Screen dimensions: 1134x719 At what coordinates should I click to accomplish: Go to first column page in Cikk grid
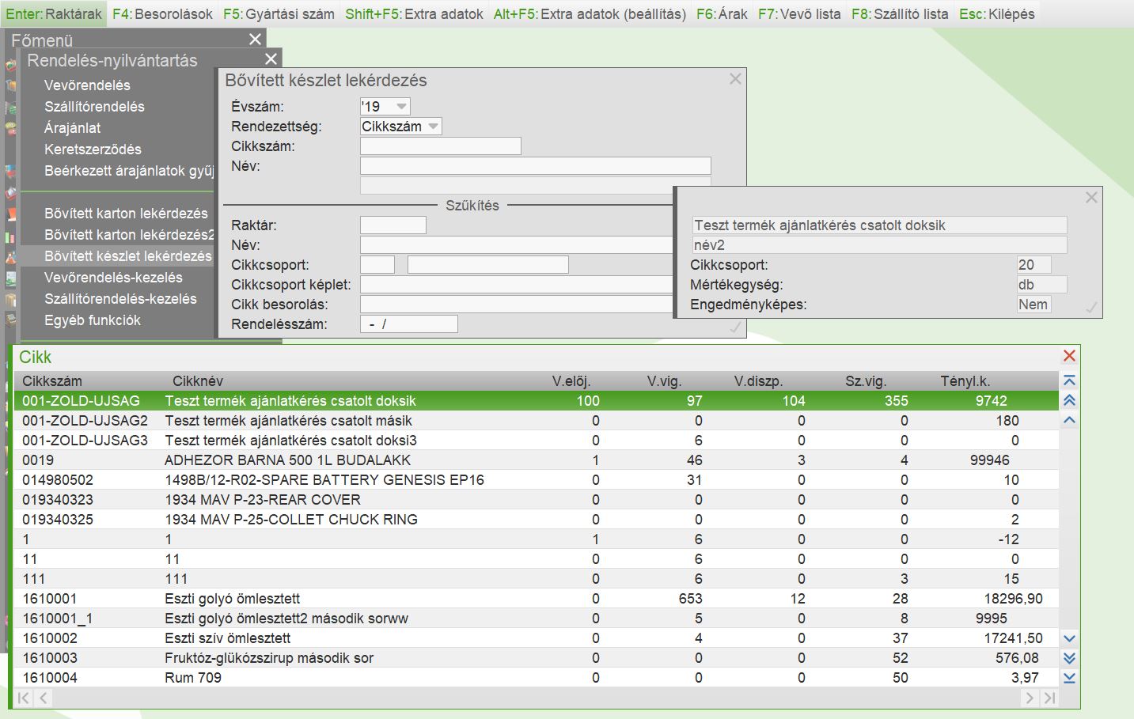pyautogui.click(x=24, y=698)
